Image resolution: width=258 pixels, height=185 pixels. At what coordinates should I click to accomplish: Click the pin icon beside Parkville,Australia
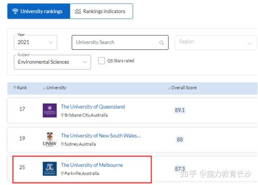tap(62, 173)
